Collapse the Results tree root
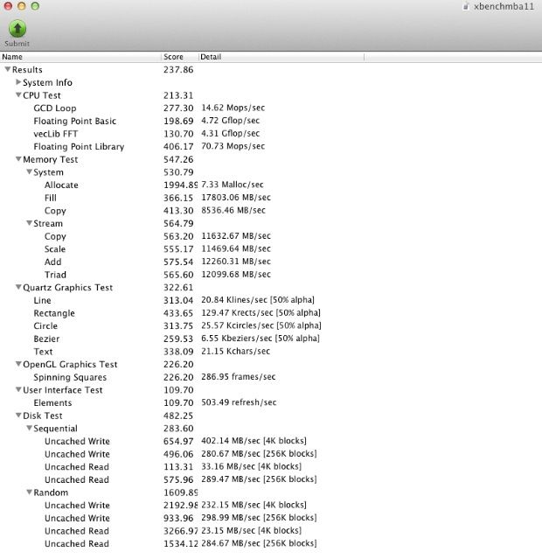542x559 pixels. [8, 70]
